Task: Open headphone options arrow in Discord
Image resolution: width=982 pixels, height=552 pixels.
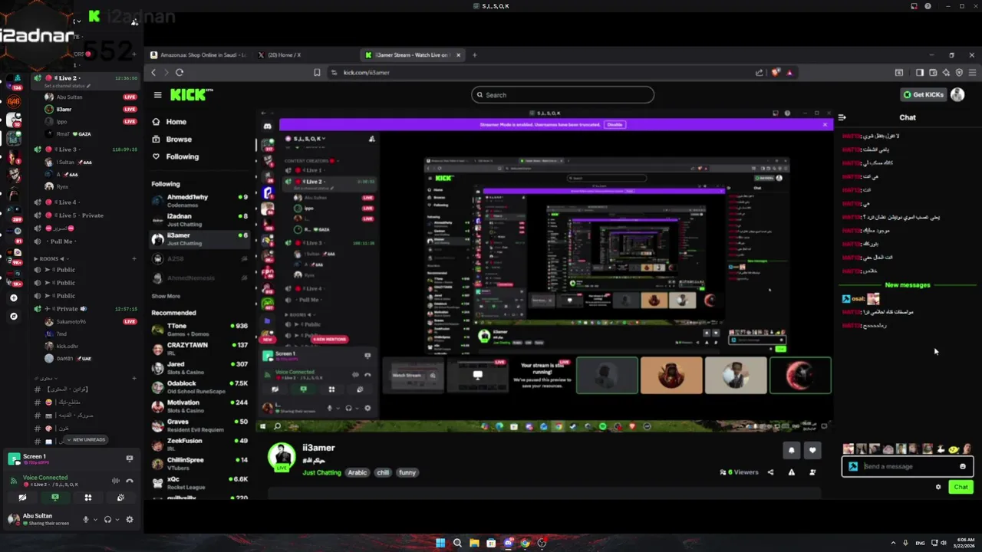Action: point(117,520)
